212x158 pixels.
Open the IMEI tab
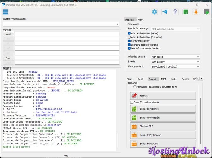(163, 79)
